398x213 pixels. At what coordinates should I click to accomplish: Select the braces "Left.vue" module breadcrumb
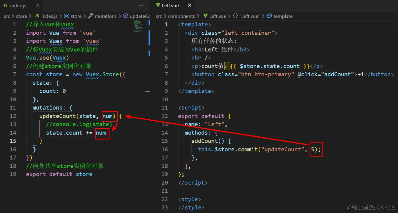pos(246,16)
